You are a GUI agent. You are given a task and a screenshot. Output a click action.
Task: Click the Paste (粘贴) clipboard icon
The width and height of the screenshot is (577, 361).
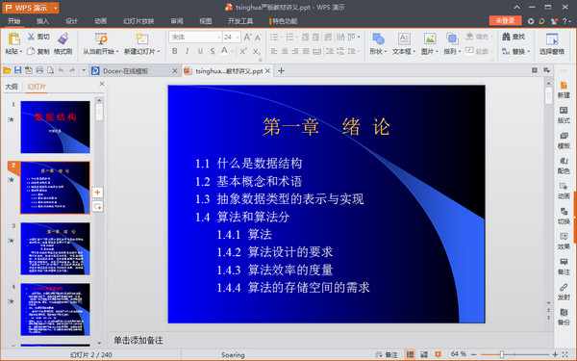click(x=14, y=39)
